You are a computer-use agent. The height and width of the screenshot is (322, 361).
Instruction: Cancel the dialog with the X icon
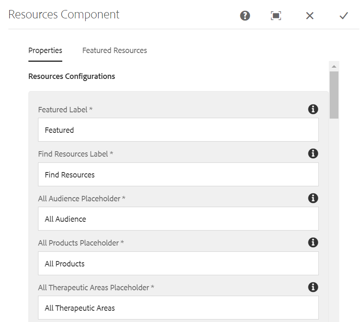point(310,15)
